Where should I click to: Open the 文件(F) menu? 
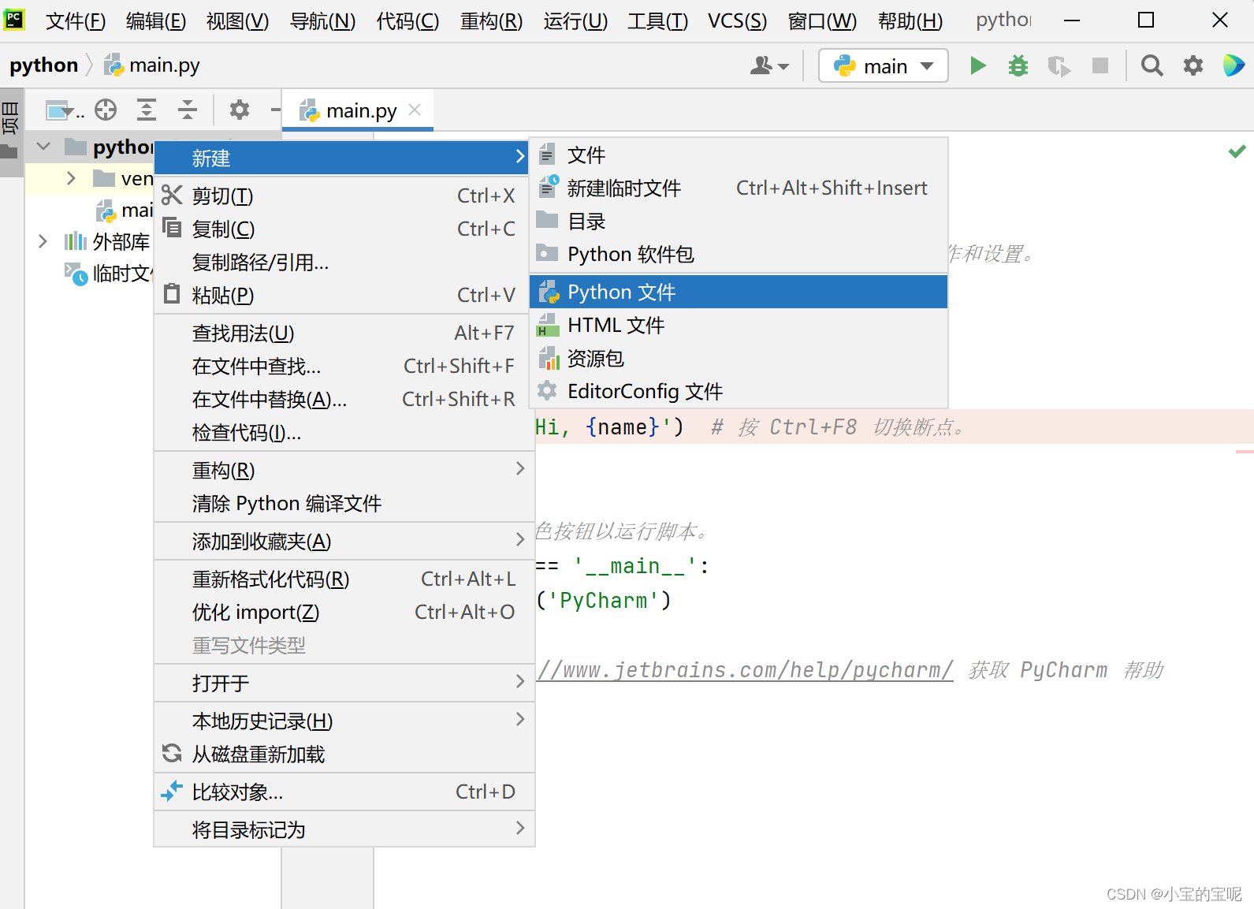(x=76, y=21)
